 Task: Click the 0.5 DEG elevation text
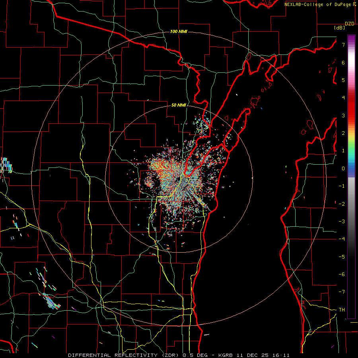pos(195,355)
